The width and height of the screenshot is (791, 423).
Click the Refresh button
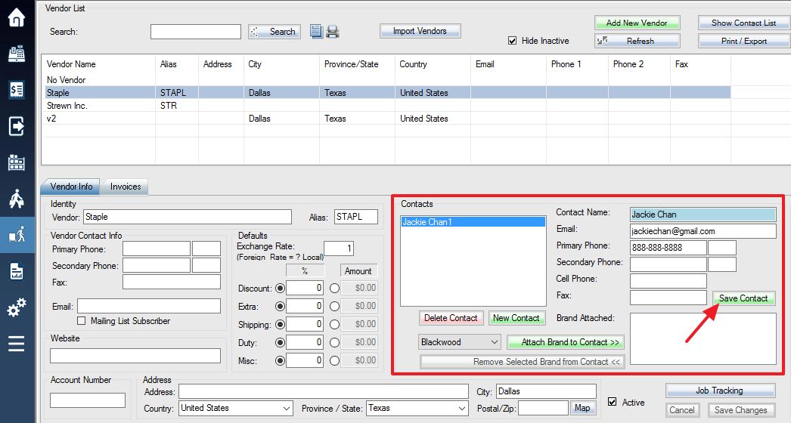(637, 41)
